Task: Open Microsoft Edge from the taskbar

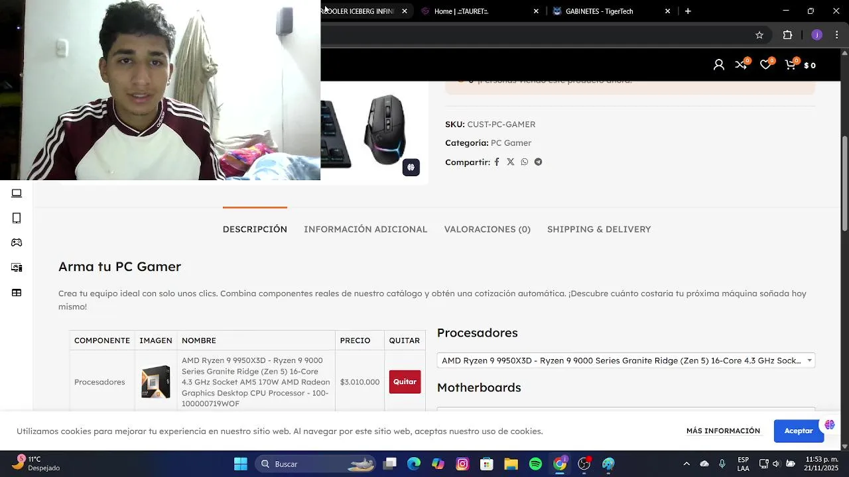Action: click(x=414, y=464)
